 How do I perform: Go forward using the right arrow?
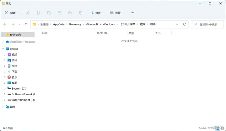pos(13,24)
